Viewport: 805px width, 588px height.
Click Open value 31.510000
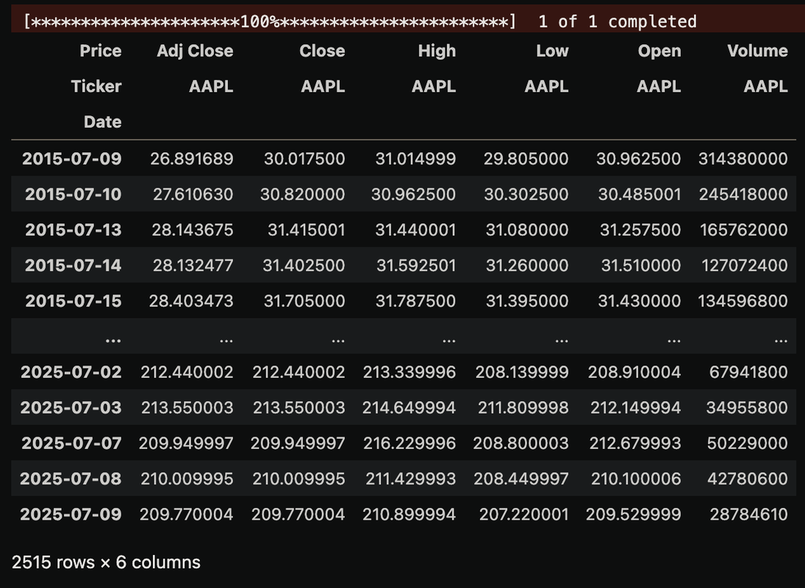click(x=641, y=265)
